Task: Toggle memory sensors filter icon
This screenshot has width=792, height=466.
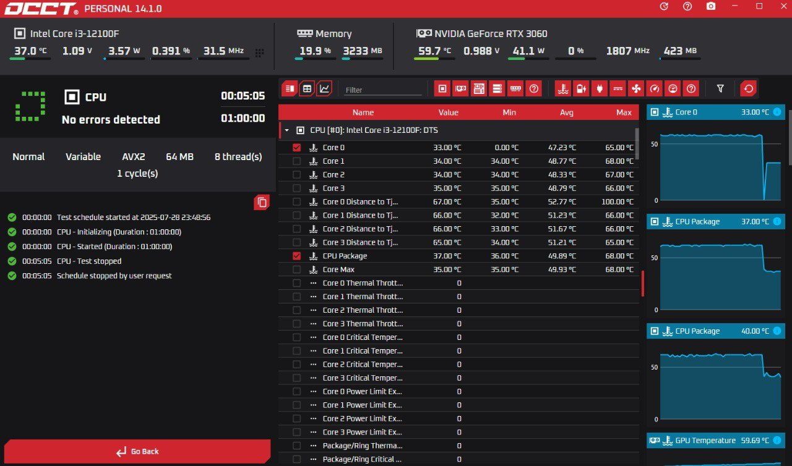Action: click(x=515, y=89)
